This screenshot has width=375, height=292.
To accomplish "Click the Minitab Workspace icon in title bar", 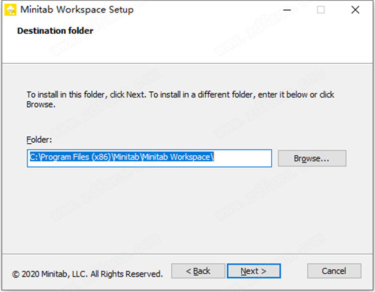I will 10,10.
